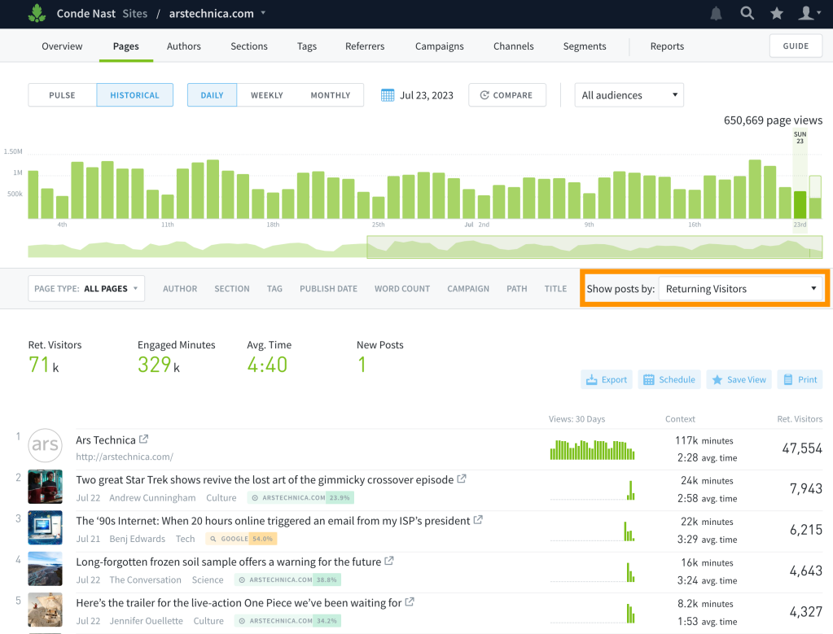Click the ARSTECHNICA.COM 23.9% referrer badge
The width and height of the screenshot is (833, 634).
(x=300, y=497)
